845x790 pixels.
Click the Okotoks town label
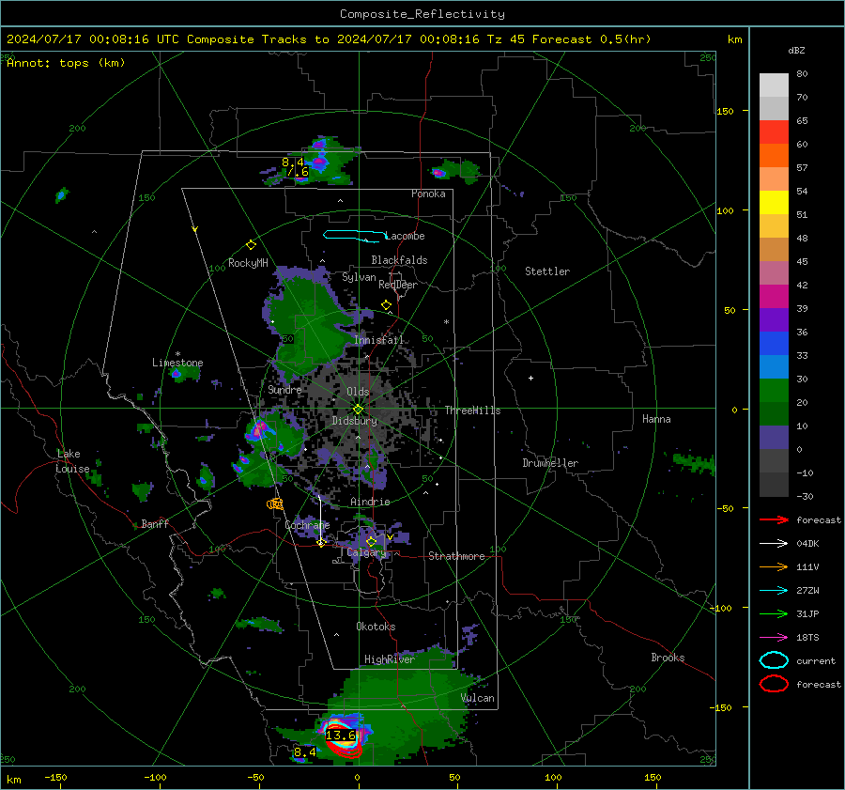tap(376, 627)
